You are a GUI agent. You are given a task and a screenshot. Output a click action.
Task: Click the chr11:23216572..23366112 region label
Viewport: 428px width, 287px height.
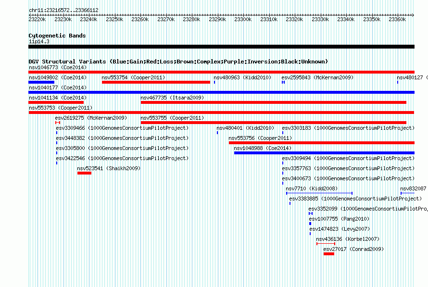[63, 10]
